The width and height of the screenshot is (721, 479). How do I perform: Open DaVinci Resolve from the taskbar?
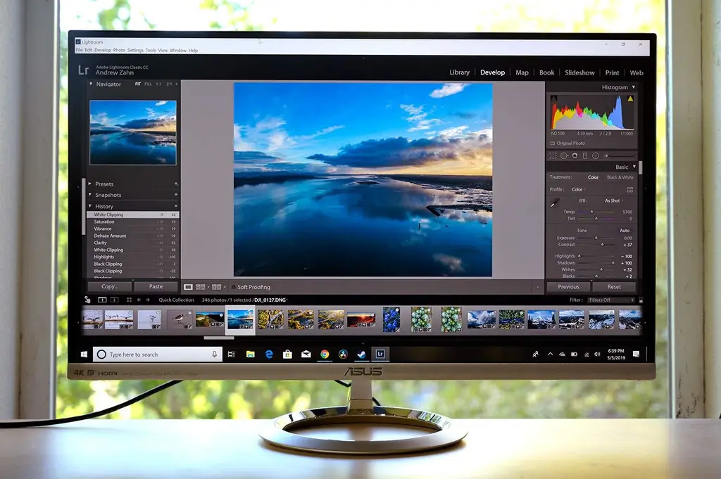343,354
